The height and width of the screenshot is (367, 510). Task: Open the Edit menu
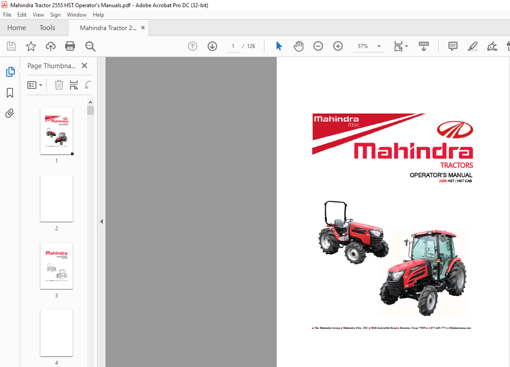click(22, 15)
